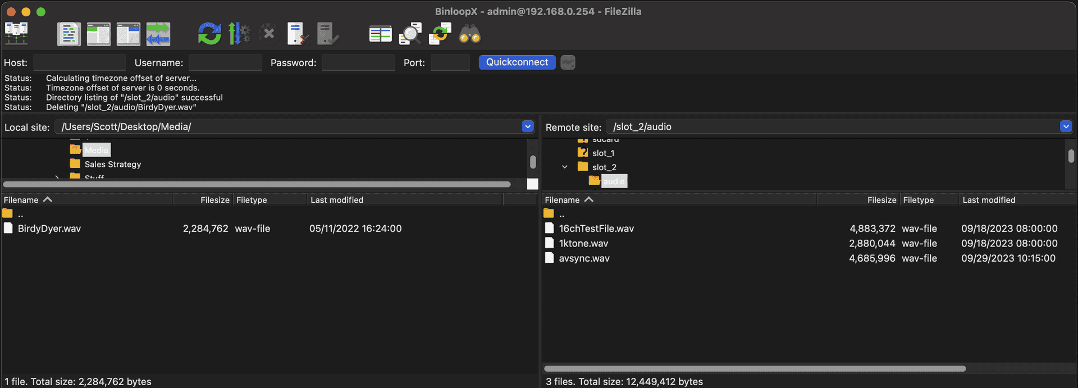Image resolution: width=1078 pixels, height=388 pixels.
Task: Collapse the slot_2 folder in remote tree
Action: tap(565, 167)
